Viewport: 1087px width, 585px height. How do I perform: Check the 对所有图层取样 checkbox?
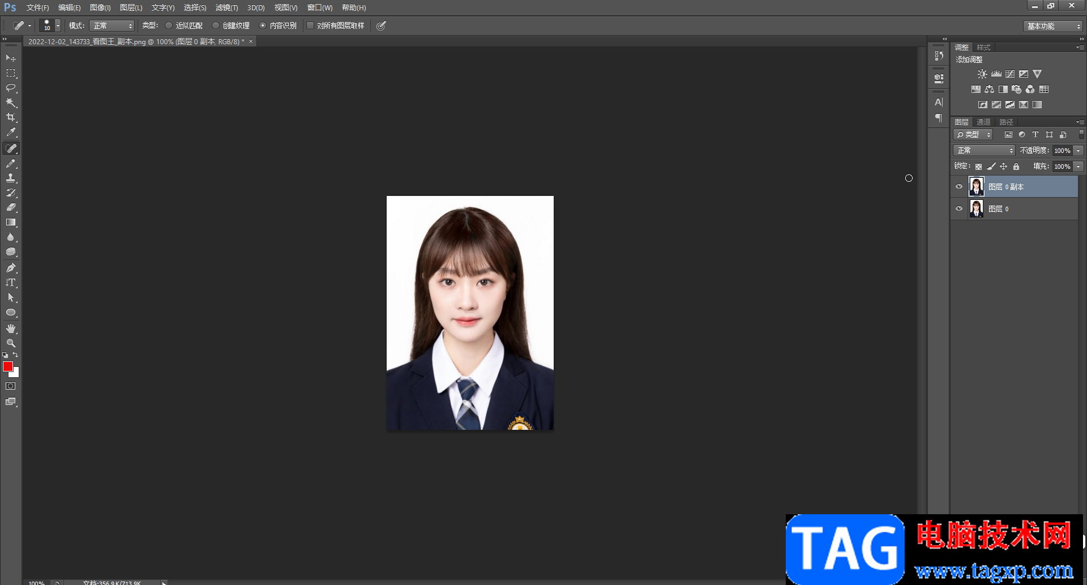(310, 25)
